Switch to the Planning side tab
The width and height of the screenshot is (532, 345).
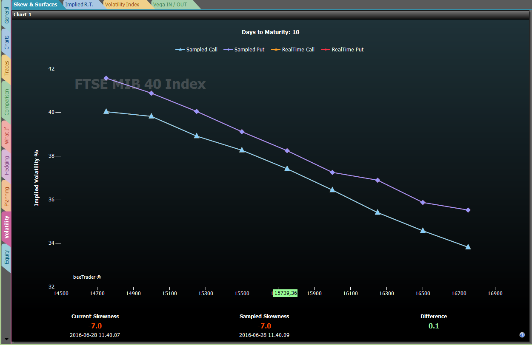pos(6,196)
